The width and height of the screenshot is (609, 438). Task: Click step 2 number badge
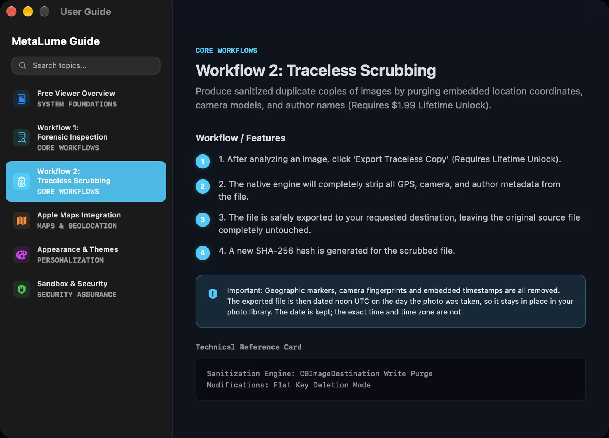point(202,186)
